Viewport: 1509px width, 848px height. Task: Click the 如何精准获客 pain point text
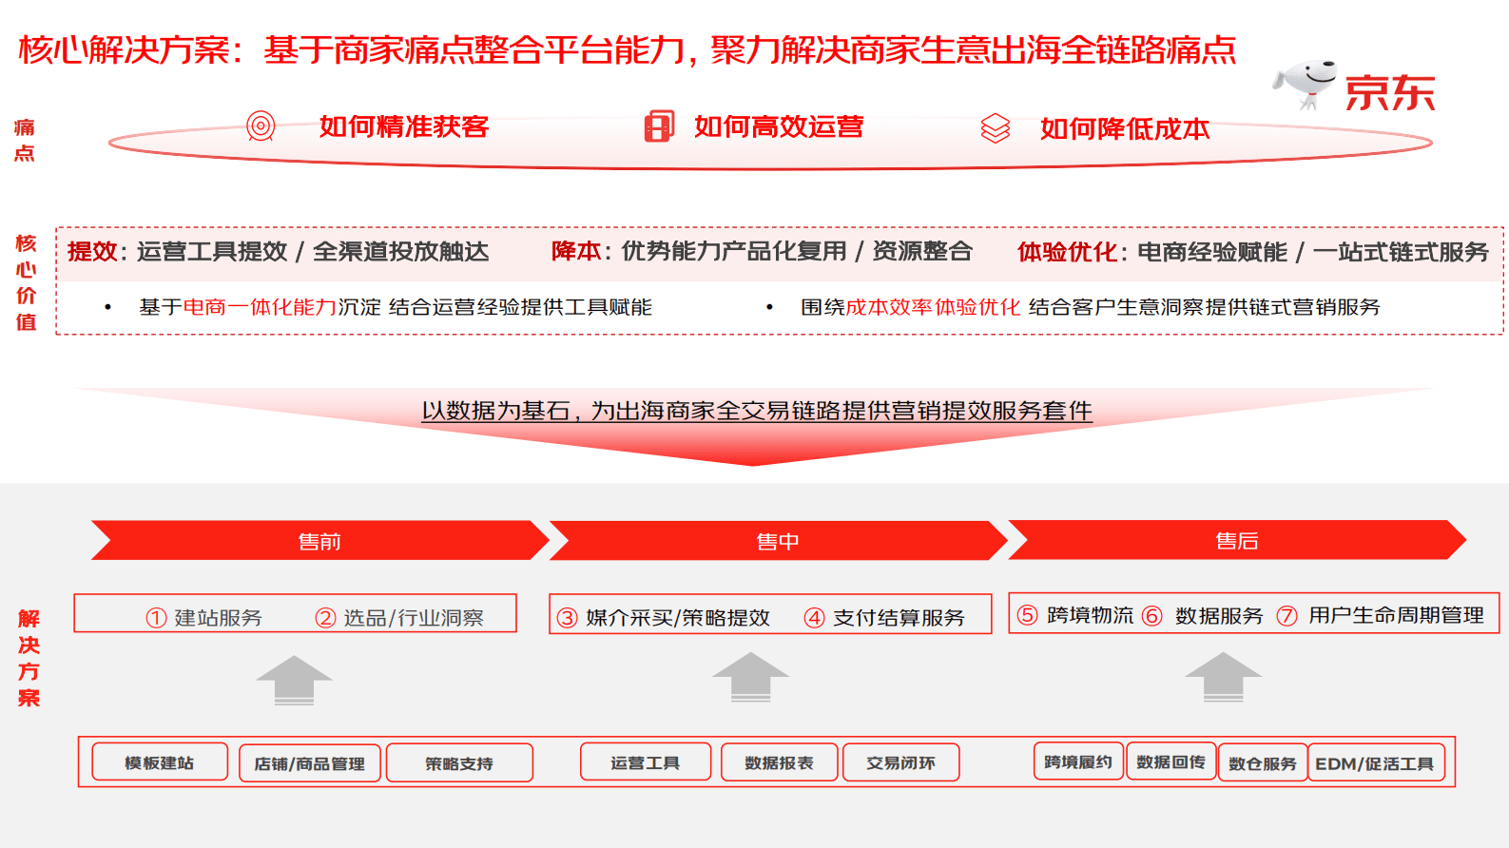tap(403, 125)
